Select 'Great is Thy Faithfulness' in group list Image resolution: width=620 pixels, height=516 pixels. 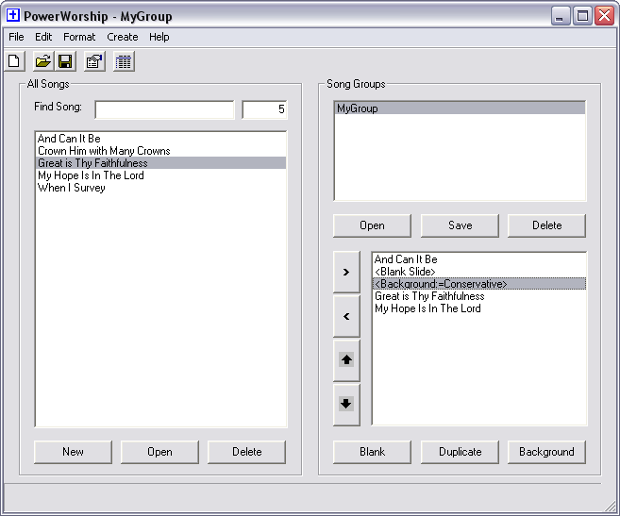[x=479, y=296]
